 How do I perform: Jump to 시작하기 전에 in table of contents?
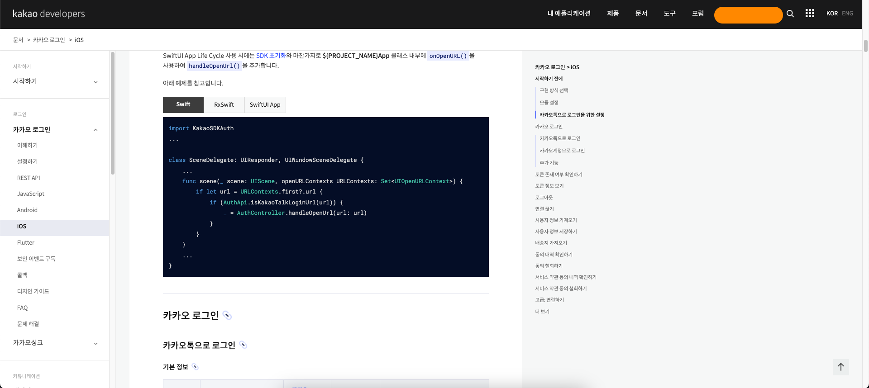(x=549, y=79)
